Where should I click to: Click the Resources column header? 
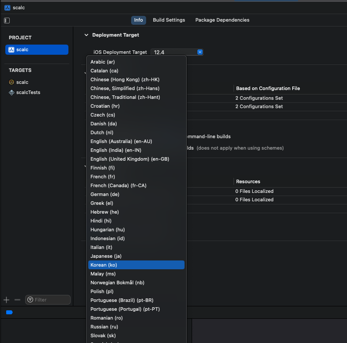click(x=248, y=182)
